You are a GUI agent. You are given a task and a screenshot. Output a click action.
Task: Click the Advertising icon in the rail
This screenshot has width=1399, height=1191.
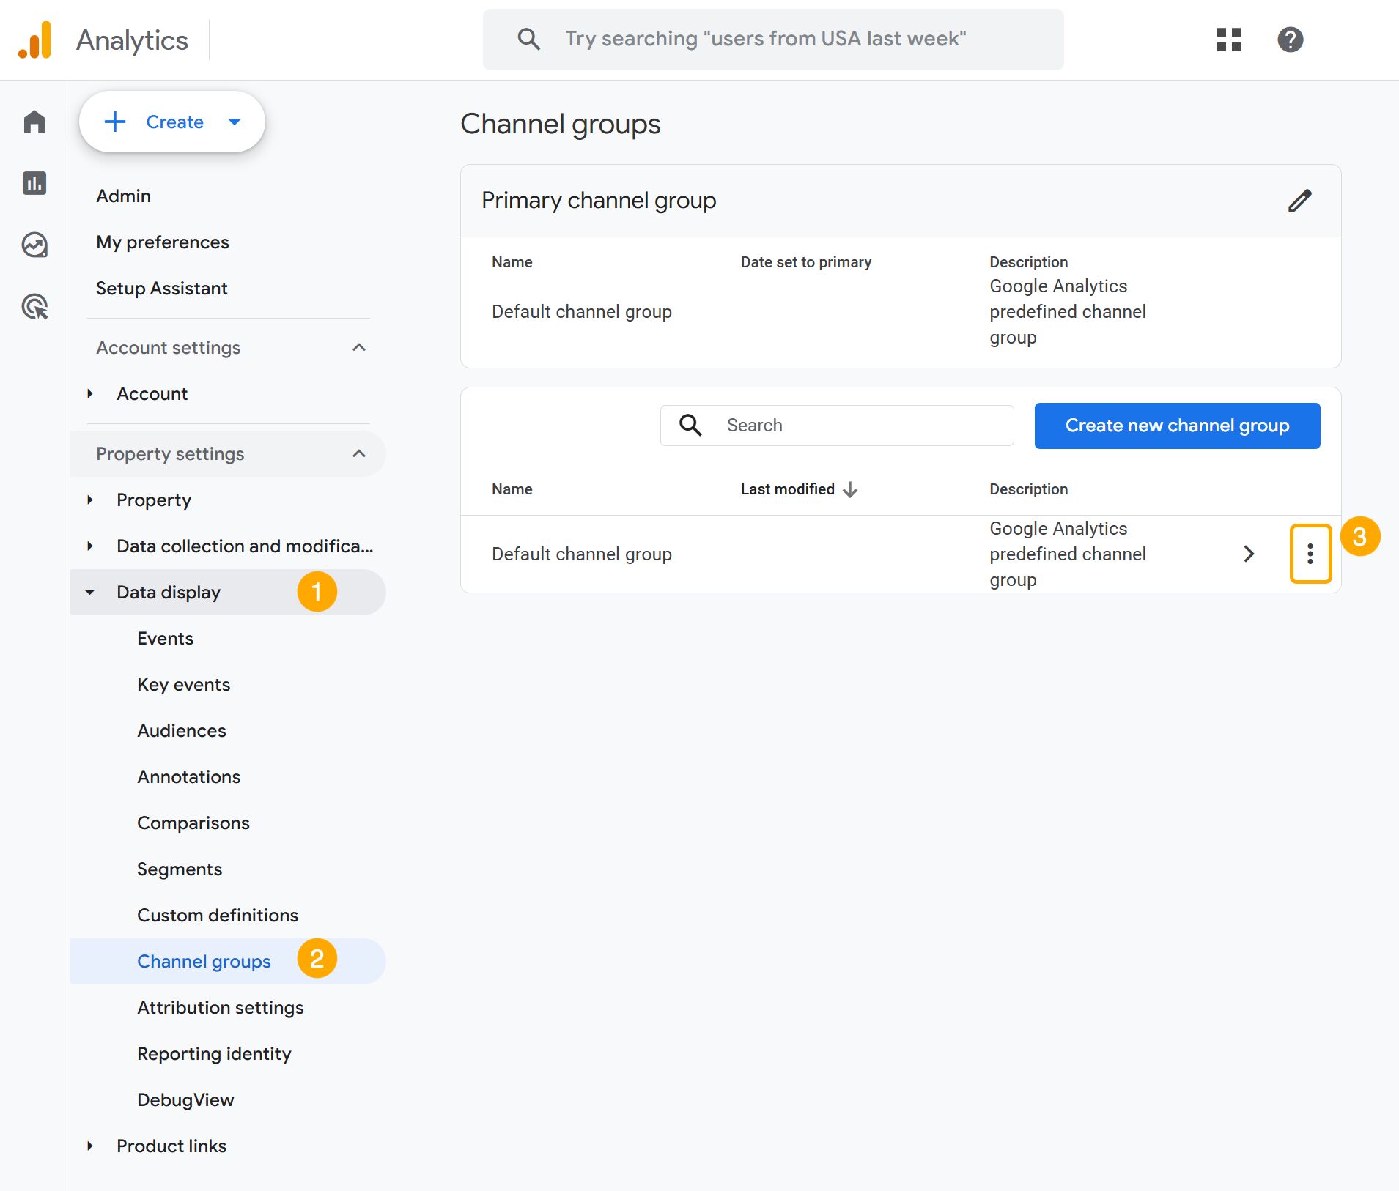click(x=34, y=306)
